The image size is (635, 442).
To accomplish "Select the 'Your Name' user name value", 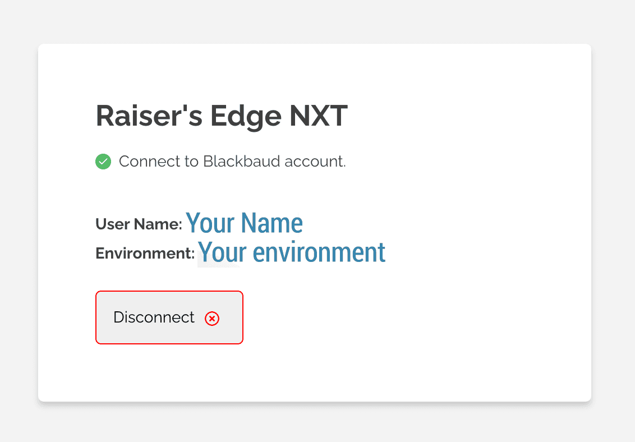I will pos(244,223).
